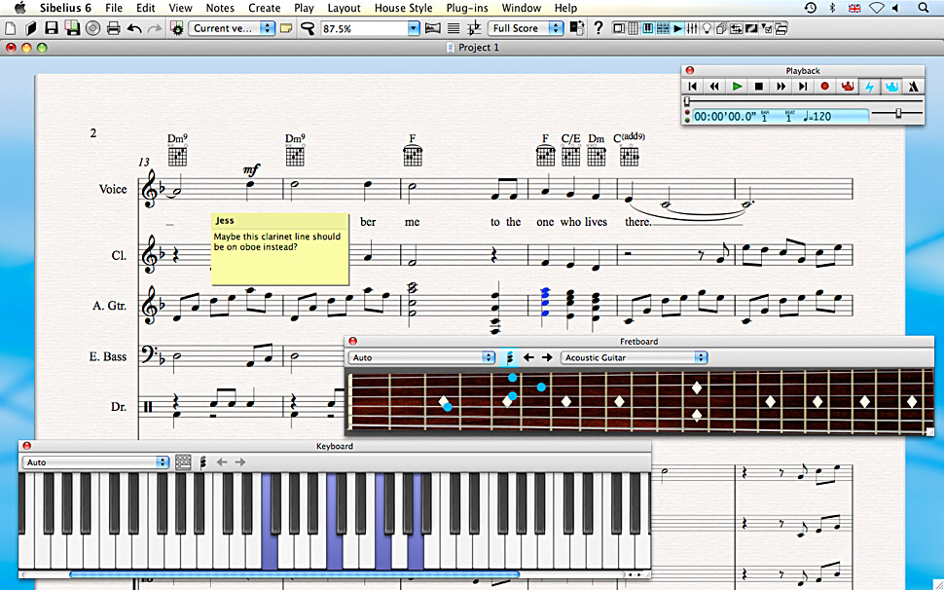This screenshot has width=944, height=590.
Task: Toggle the Keyboard window toolbar button
Action: tap(648, 28)
